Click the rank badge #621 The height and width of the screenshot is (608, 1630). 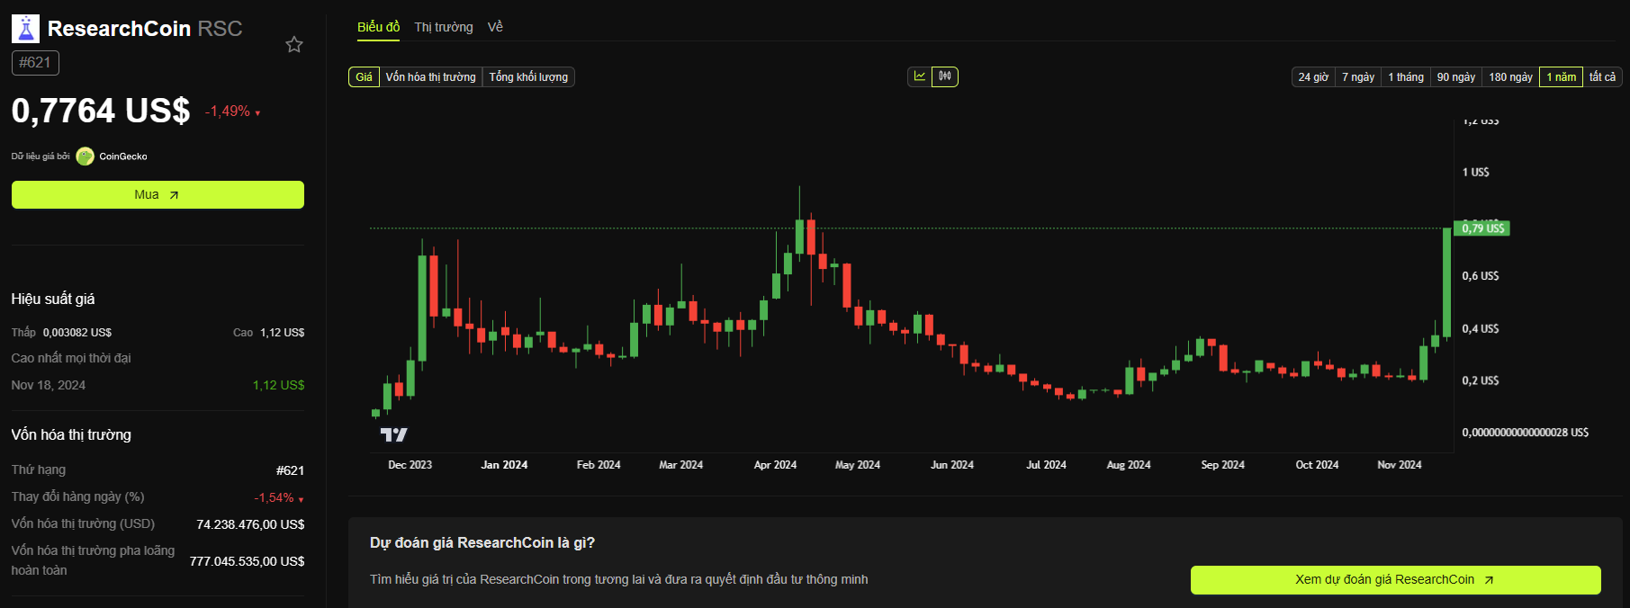35,63
